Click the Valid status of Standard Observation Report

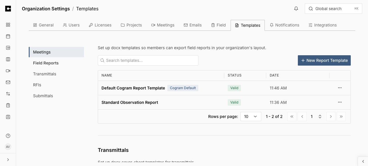coord(234,102)
